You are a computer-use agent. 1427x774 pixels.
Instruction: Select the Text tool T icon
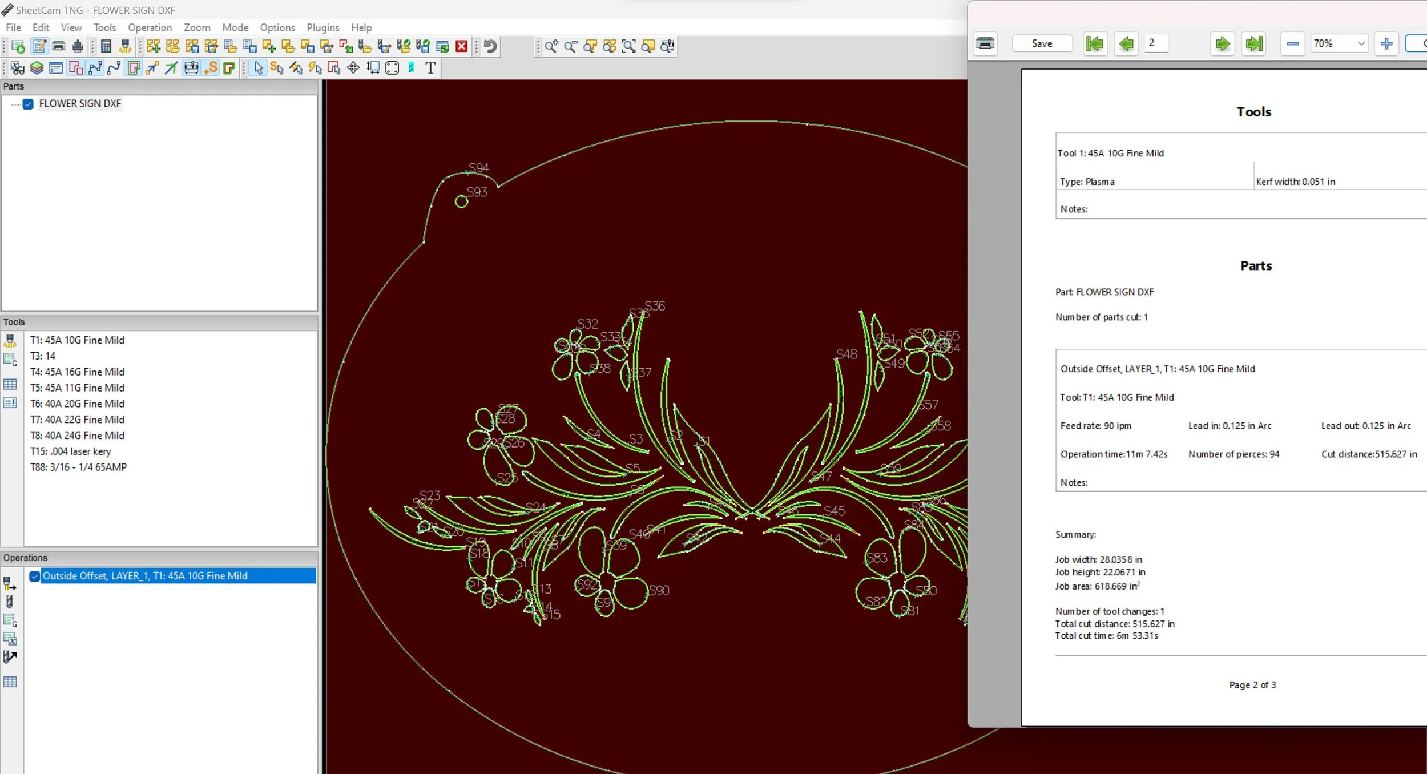coord(430,68)
